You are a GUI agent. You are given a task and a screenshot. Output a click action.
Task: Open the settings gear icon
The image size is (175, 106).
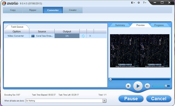(x=139, y=3)
